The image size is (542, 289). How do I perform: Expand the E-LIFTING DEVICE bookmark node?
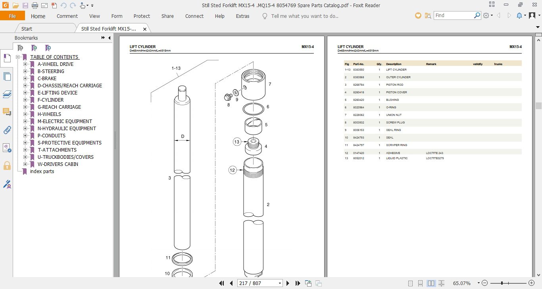tap(25, 93)
